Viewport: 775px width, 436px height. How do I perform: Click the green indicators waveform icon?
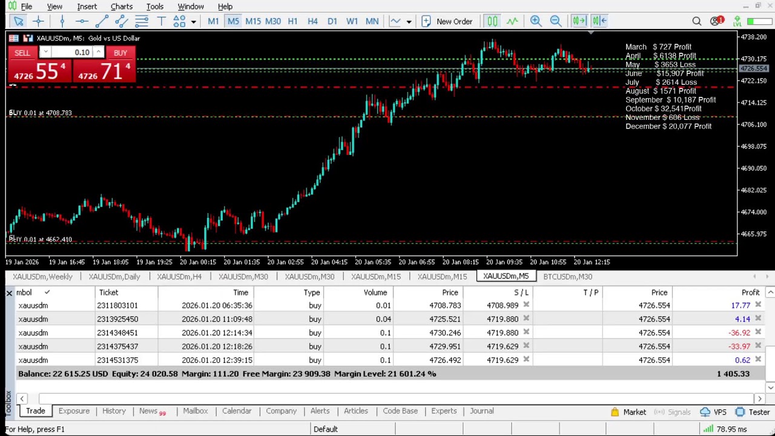coord(512,21)
